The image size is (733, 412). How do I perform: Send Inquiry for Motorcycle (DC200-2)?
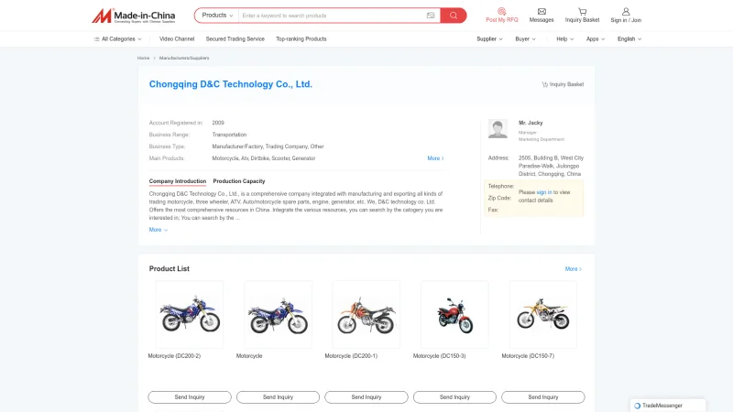coord(190,397)
